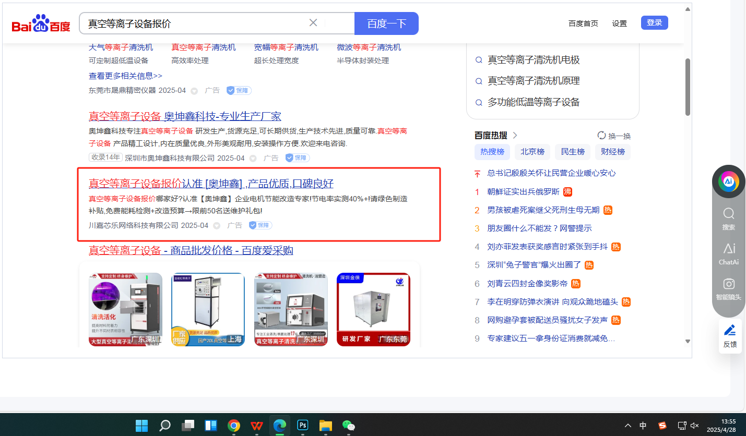Refresh hot list with 换一换
The width and height of the screenshot is (746, 436).
coord(614,136)
